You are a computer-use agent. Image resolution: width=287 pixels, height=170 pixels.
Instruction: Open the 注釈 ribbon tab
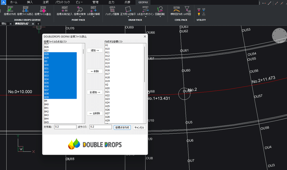point(46,2)
